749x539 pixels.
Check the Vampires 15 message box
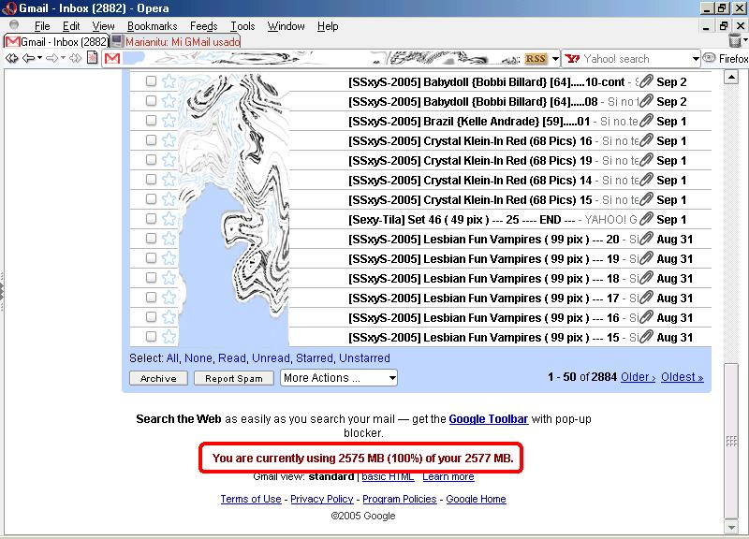151,336
